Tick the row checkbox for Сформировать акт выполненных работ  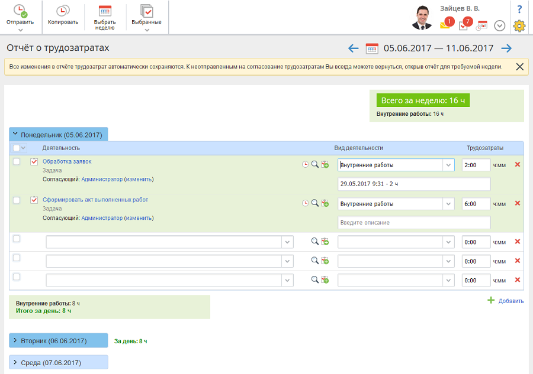[x=17, y=200]
